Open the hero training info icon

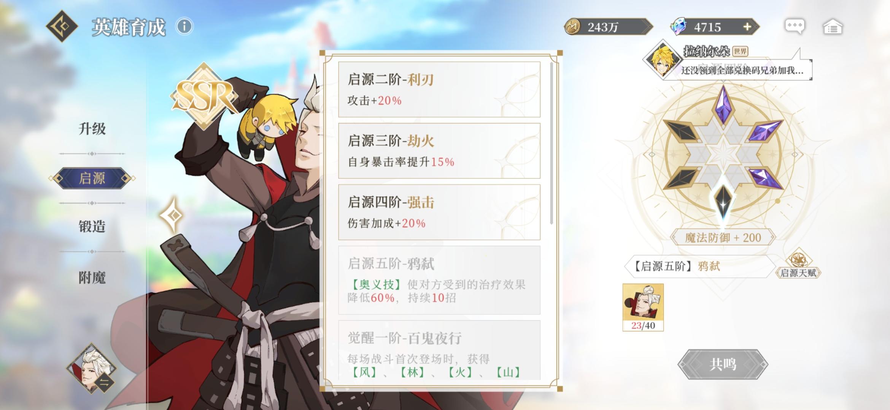tap(184, 27)
